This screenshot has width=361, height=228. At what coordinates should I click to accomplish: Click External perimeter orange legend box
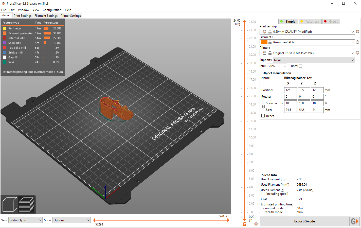(x=4, y=33)
